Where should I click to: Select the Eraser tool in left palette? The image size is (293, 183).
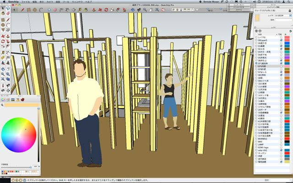coord(8,13)
